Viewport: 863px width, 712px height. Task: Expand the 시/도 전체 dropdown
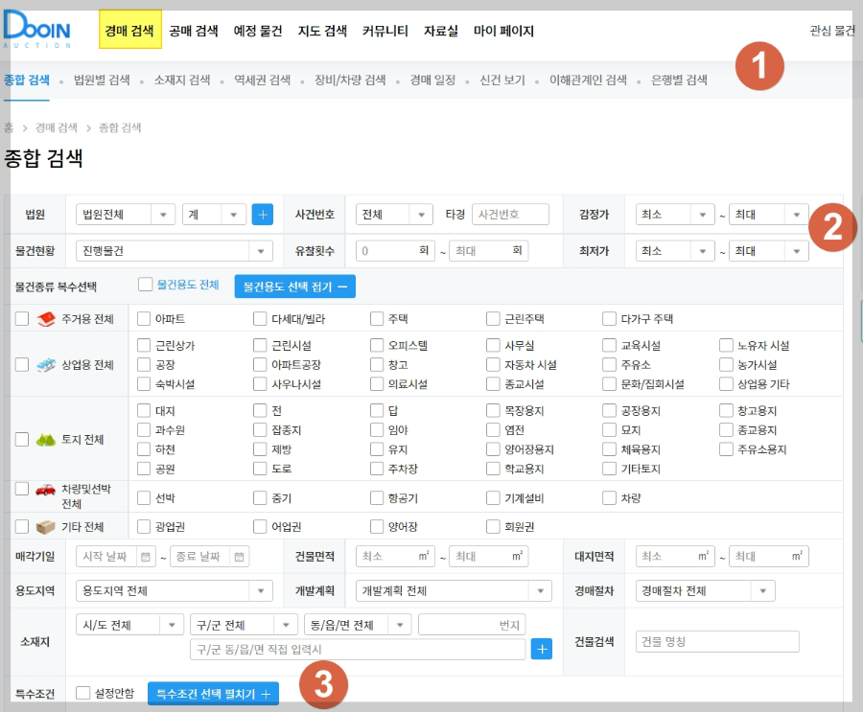tap(128, 623)
